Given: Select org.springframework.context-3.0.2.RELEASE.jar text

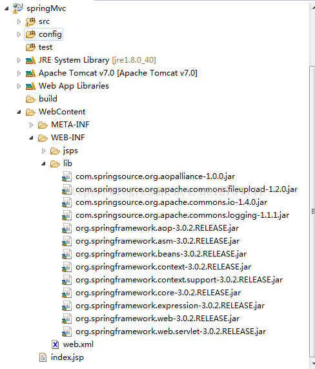Looking at the screenshot, I should [163, 267].
